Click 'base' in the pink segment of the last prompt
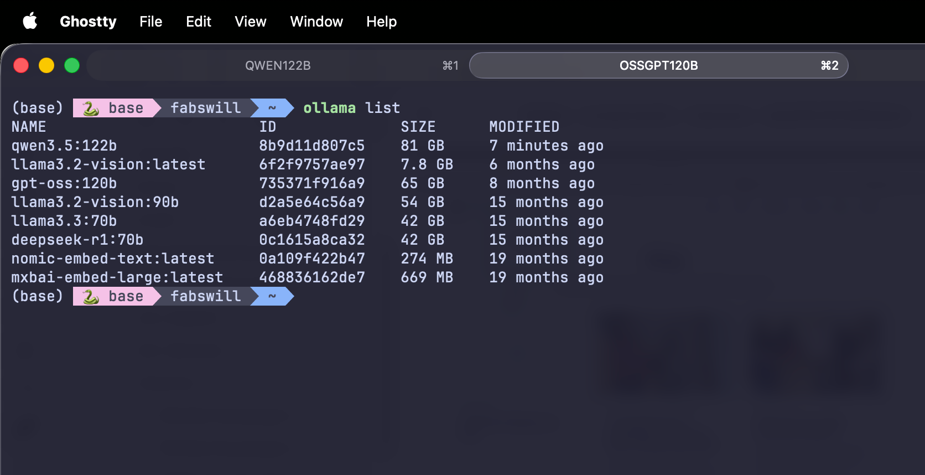Screen dimensions: 925x475 126,296
